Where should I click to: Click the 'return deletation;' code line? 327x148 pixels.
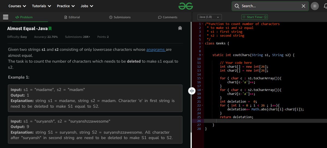pyautogui.click(x=236, y=117)
